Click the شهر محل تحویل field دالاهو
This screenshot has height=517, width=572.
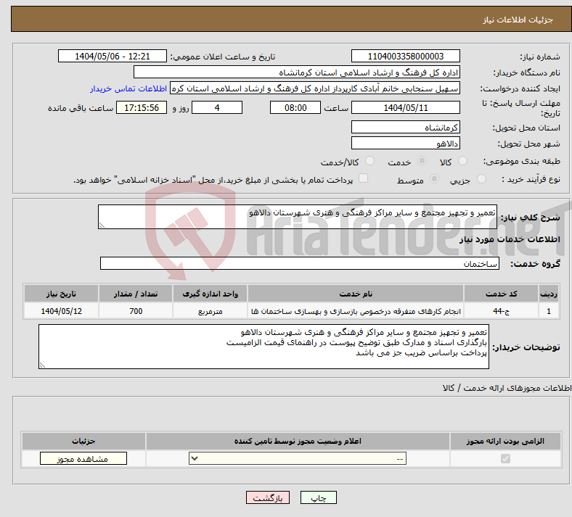405,143
